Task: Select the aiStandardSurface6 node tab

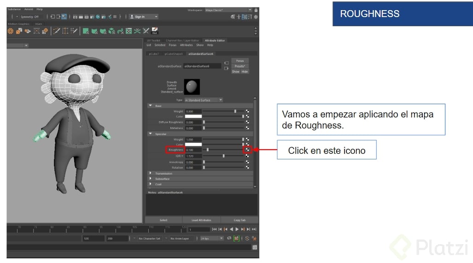Action: tap(201, 54)
